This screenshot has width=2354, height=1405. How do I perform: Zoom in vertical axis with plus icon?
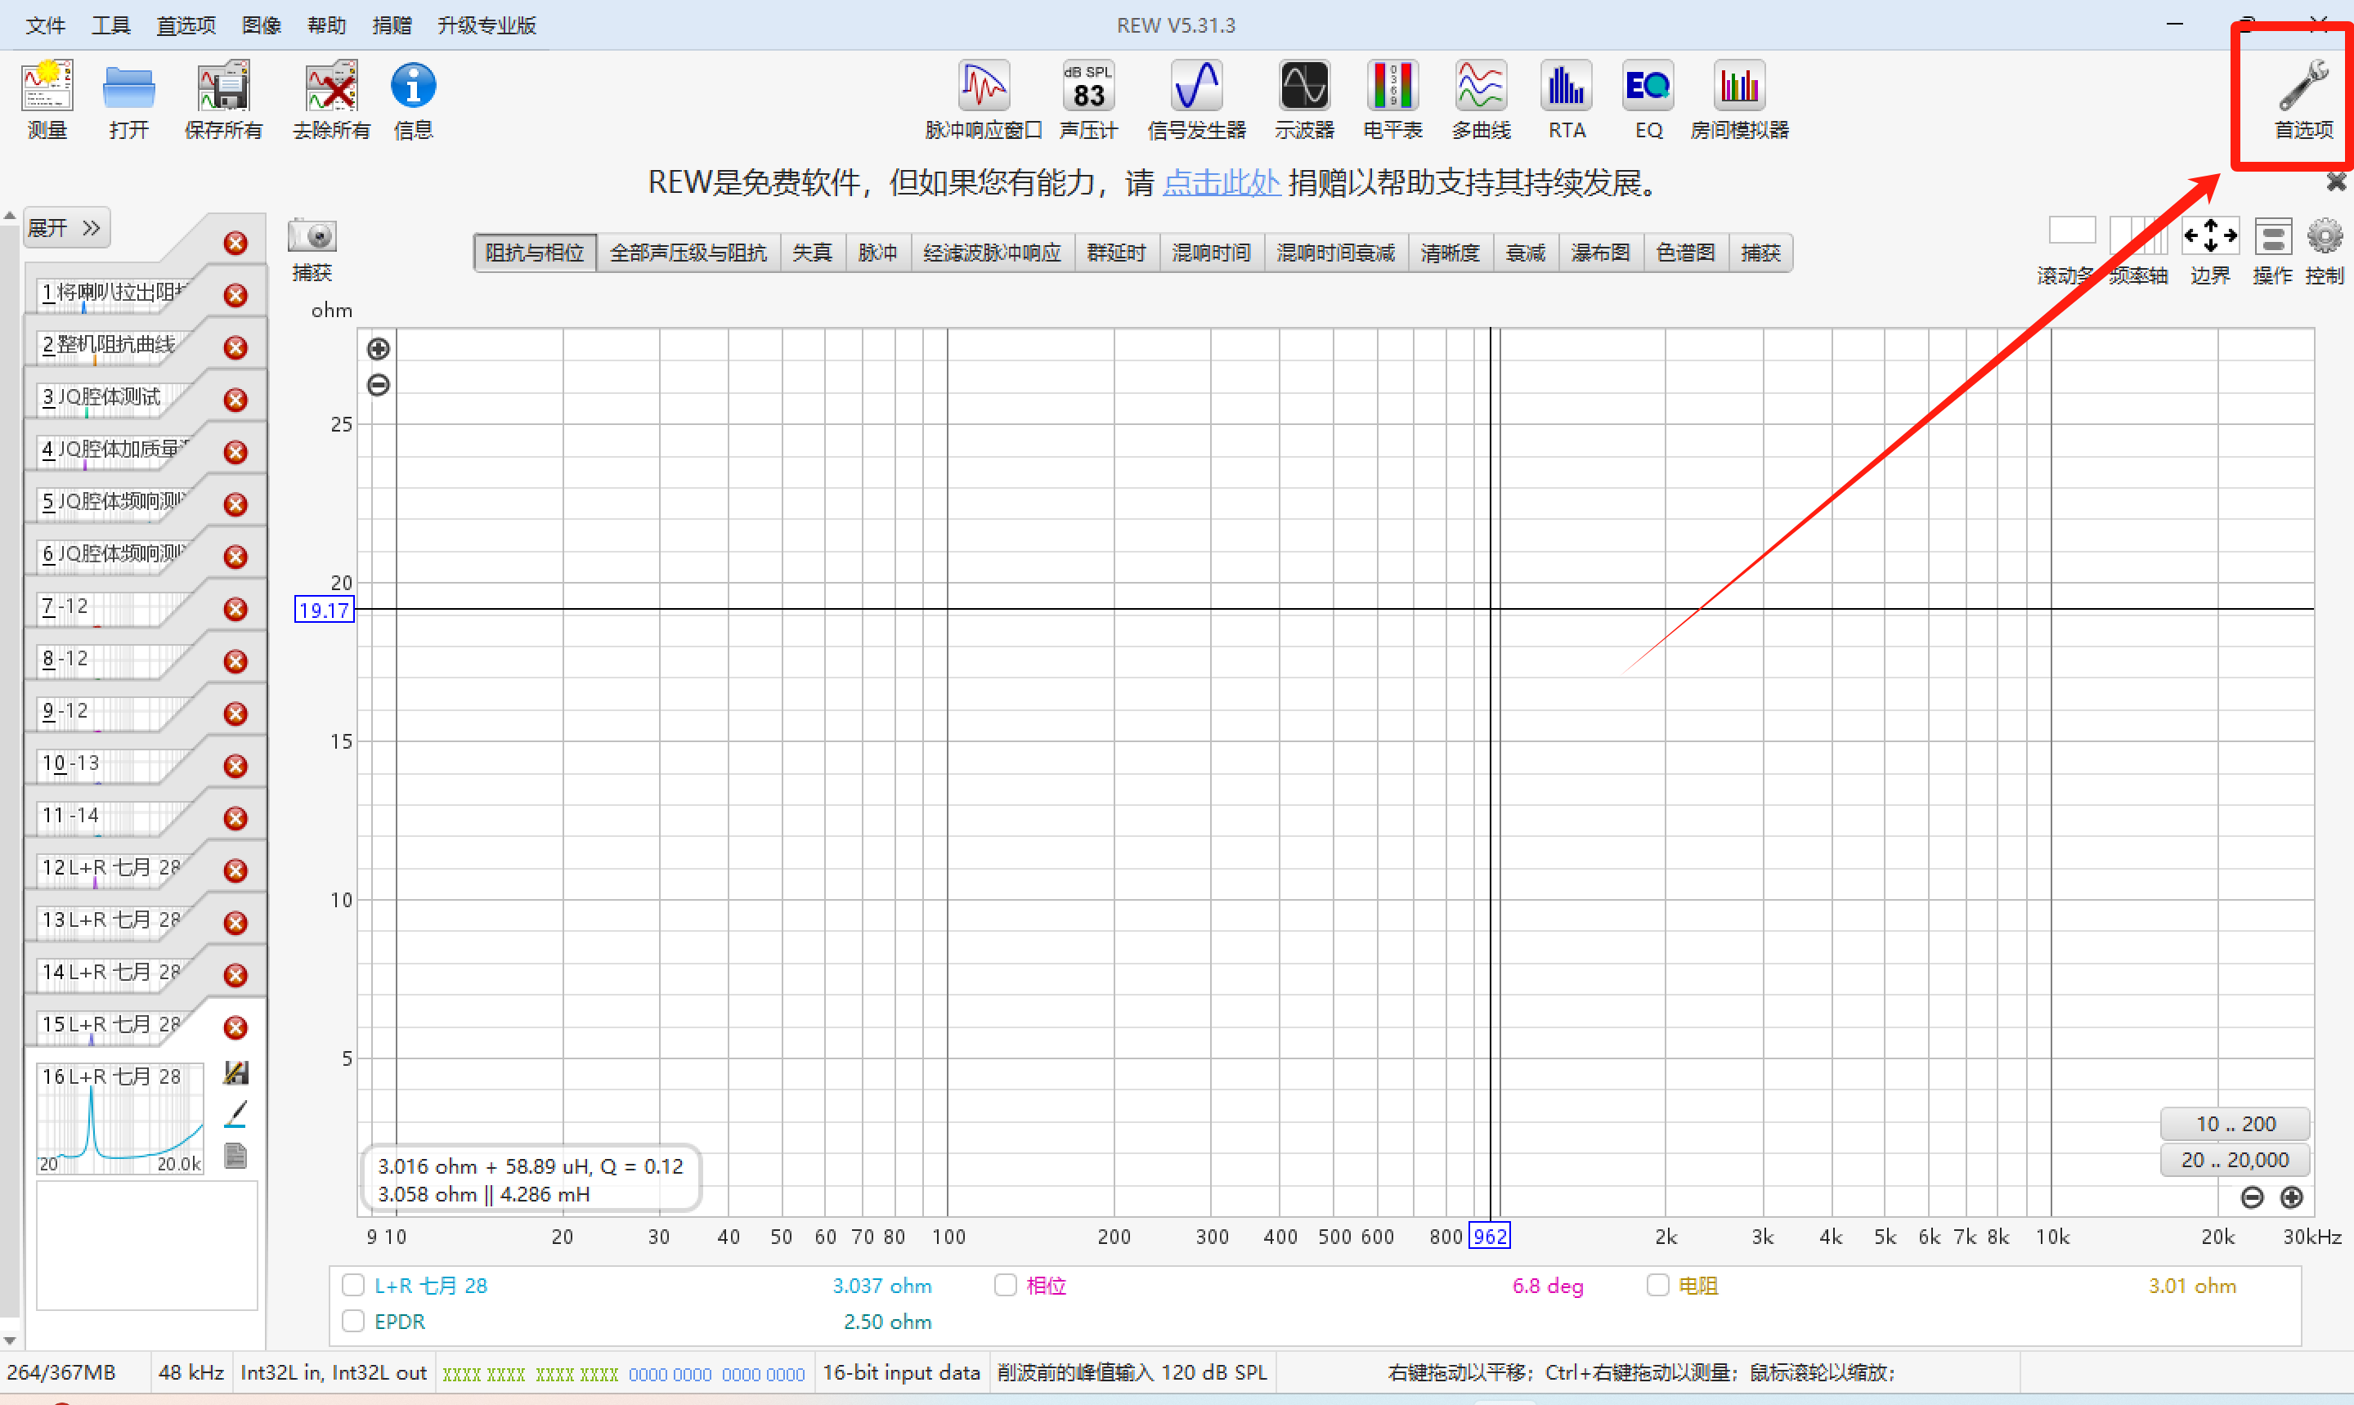tap(378, 348)
